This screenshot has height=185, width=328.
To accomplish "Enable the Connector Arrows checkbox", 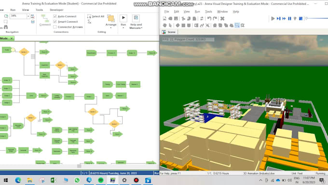I will (55, 27).
